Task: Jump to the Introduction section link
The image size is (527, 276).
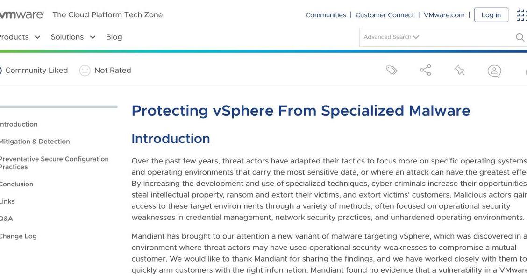Action: coord(18,124)
